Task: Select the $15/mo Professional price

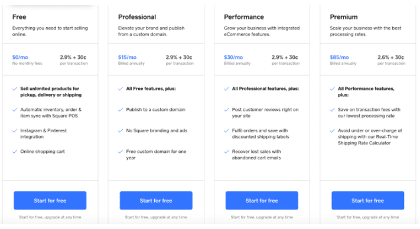Action: [127, 57]
